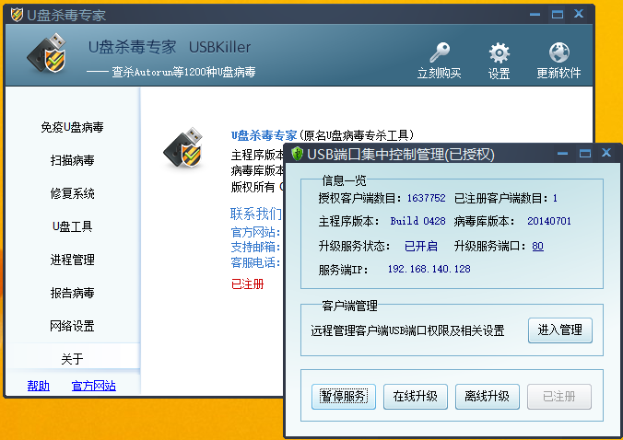Click 暂停服务 button
623x440 pixels.
344,397
